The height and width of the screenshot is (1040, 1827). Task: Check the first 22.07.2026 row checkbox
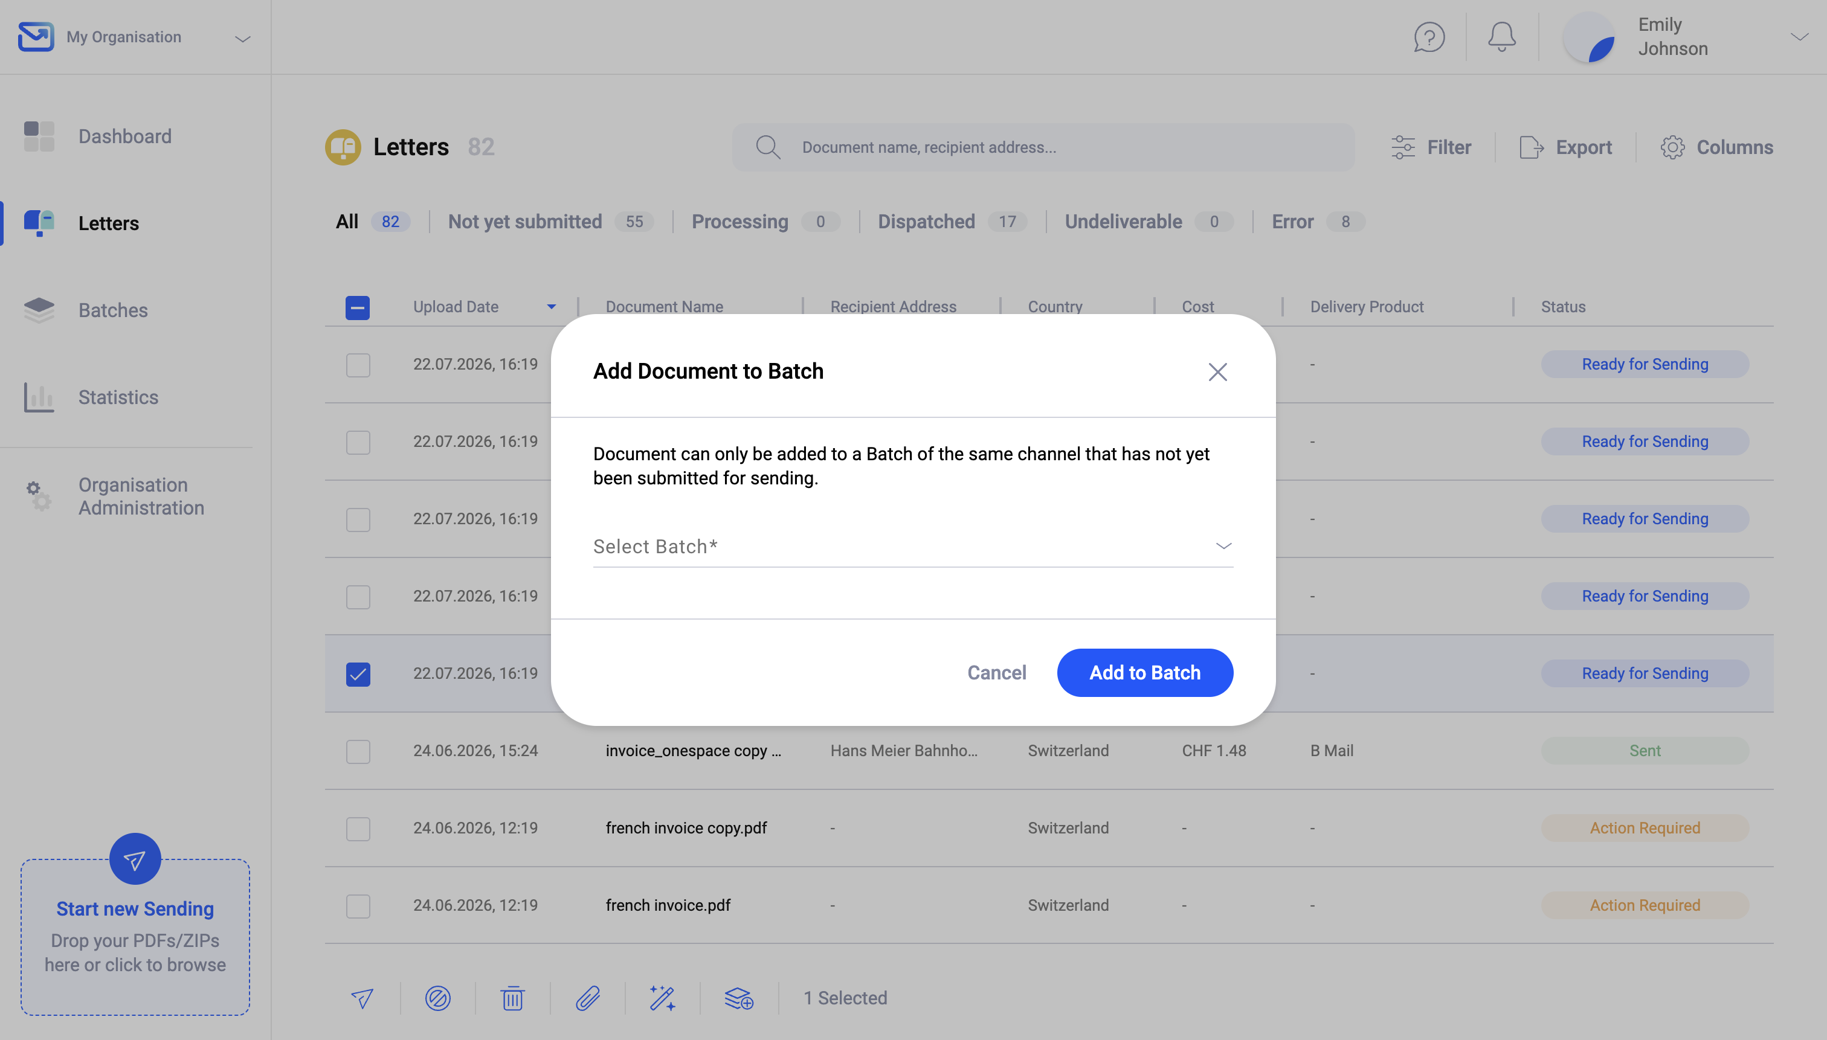point(358,365)
